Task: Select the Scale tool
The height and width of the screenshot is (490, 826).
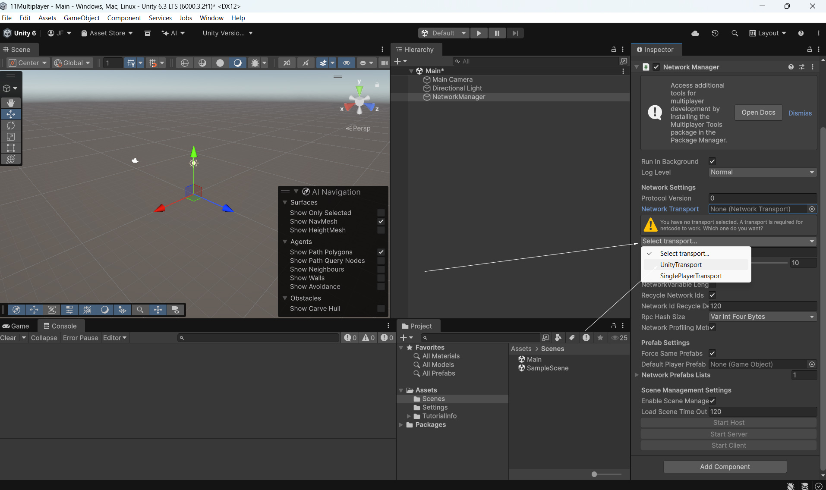Action: point(11,137)
